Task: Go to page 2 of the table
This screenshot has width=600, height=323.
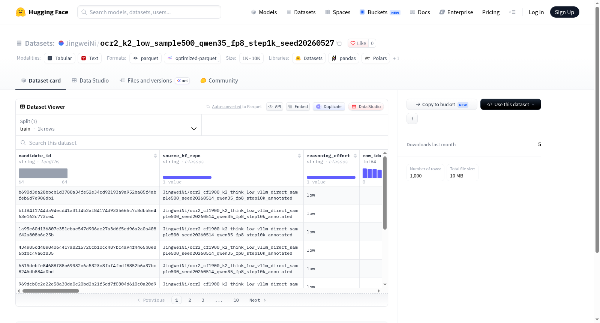Action: 190,300
